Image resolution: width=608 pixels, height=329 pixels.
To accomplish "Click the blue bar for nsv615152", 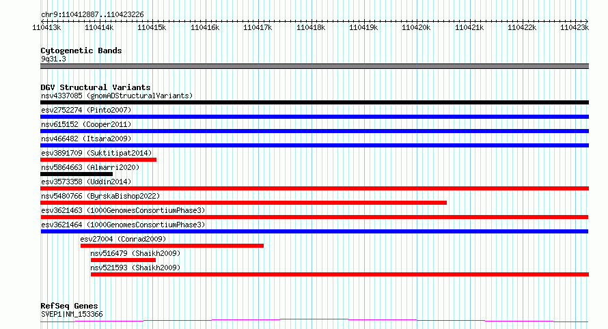I will coord(314,131).
